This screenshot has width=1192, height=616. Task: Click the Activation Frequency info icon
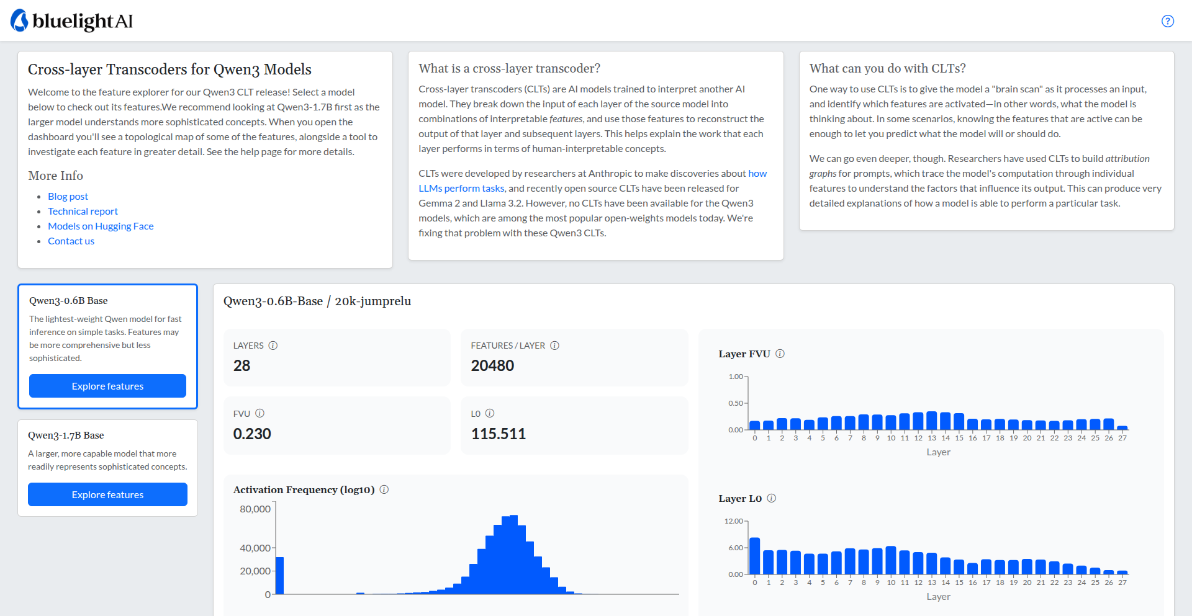[x=384, y=489]
